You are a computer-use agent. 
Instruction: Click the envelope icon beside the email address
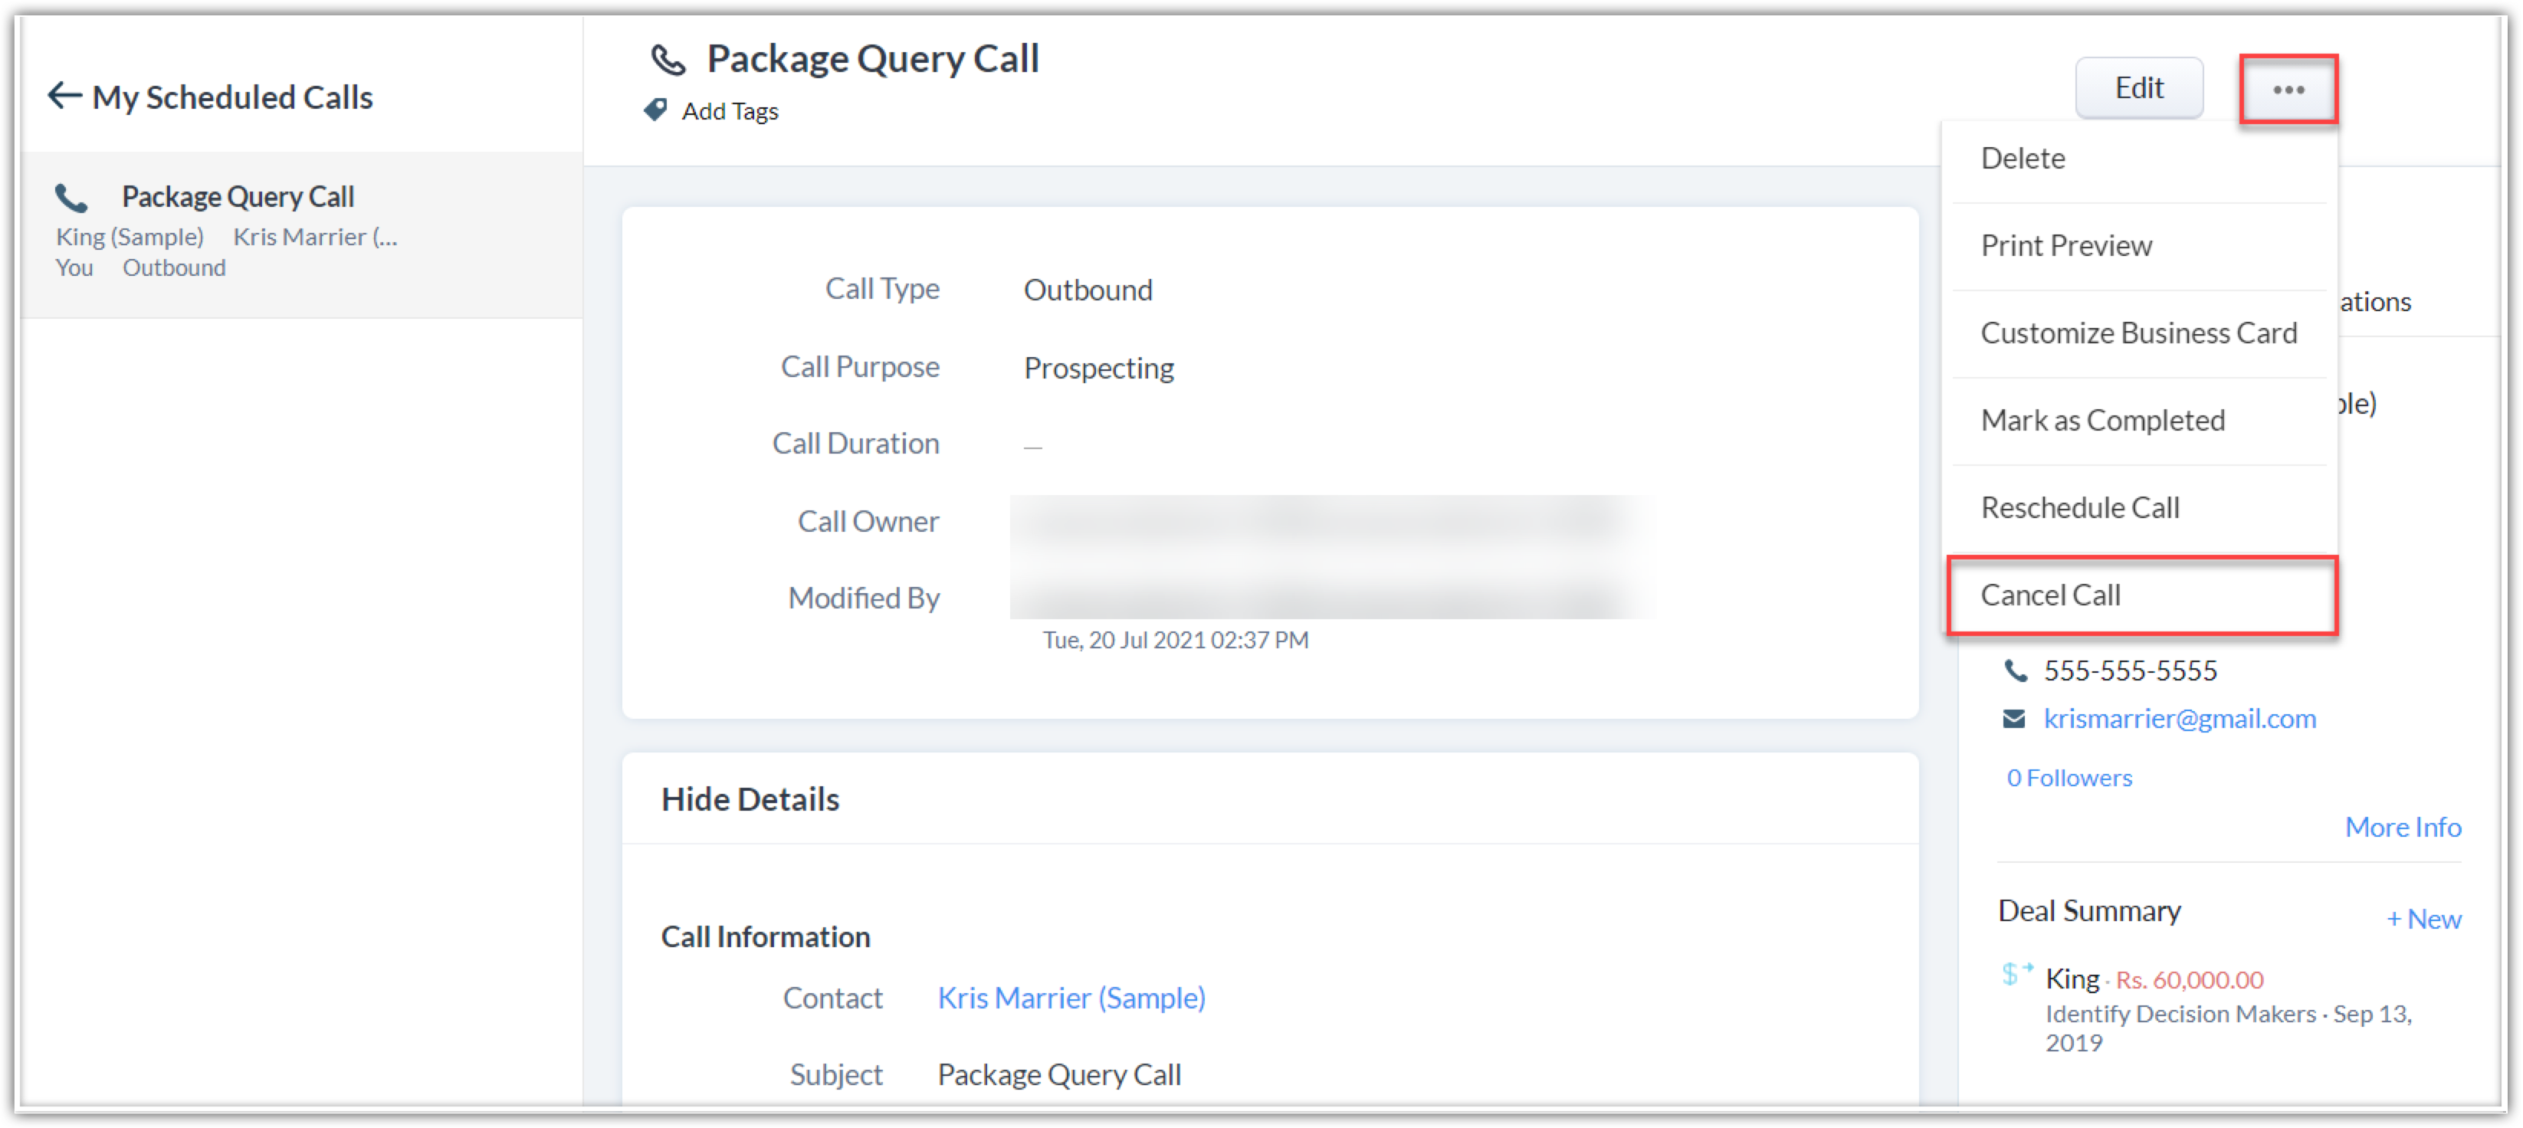(2013, 720)
